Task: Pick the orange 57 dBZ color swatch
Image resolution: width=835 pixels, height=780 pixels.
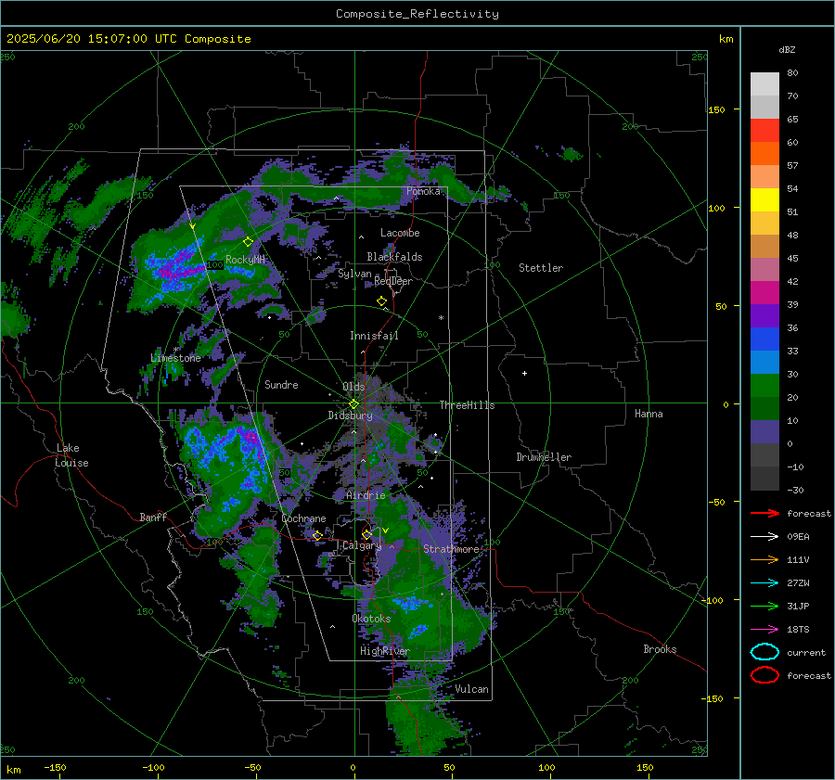Action: coord(764,154)
